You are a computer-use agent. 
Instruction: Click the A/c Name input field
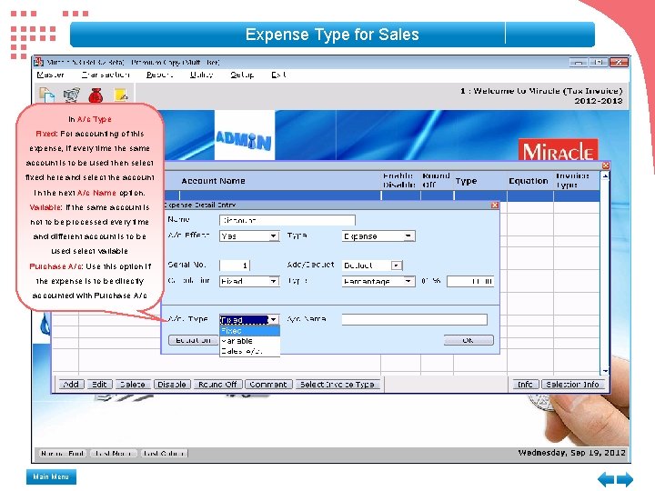[x=415, y=320]
